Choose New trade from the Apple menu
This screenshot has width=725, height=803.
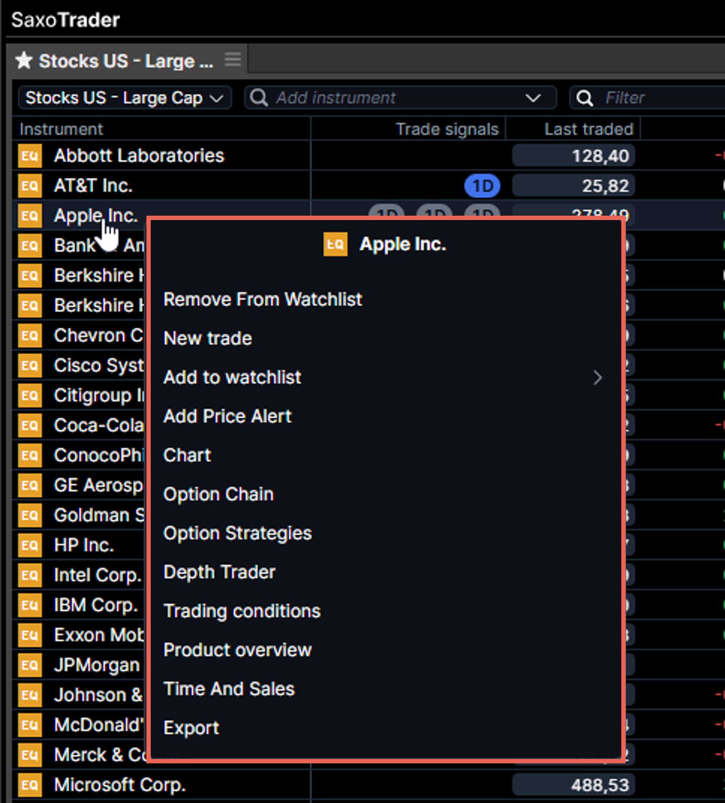click(x=207, y=339)
